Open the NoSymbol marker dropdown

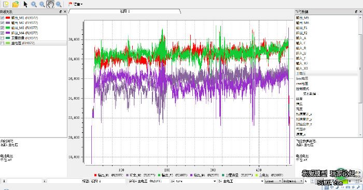click(x=292, y=181)
